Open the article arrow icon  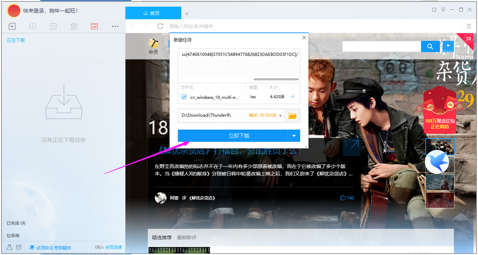pos(352,147)
